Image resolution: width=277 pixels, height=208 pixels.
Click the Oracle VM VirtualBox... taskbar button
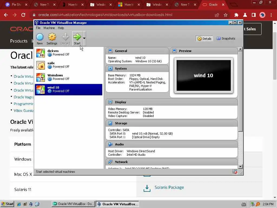click(x=117, y=204)
